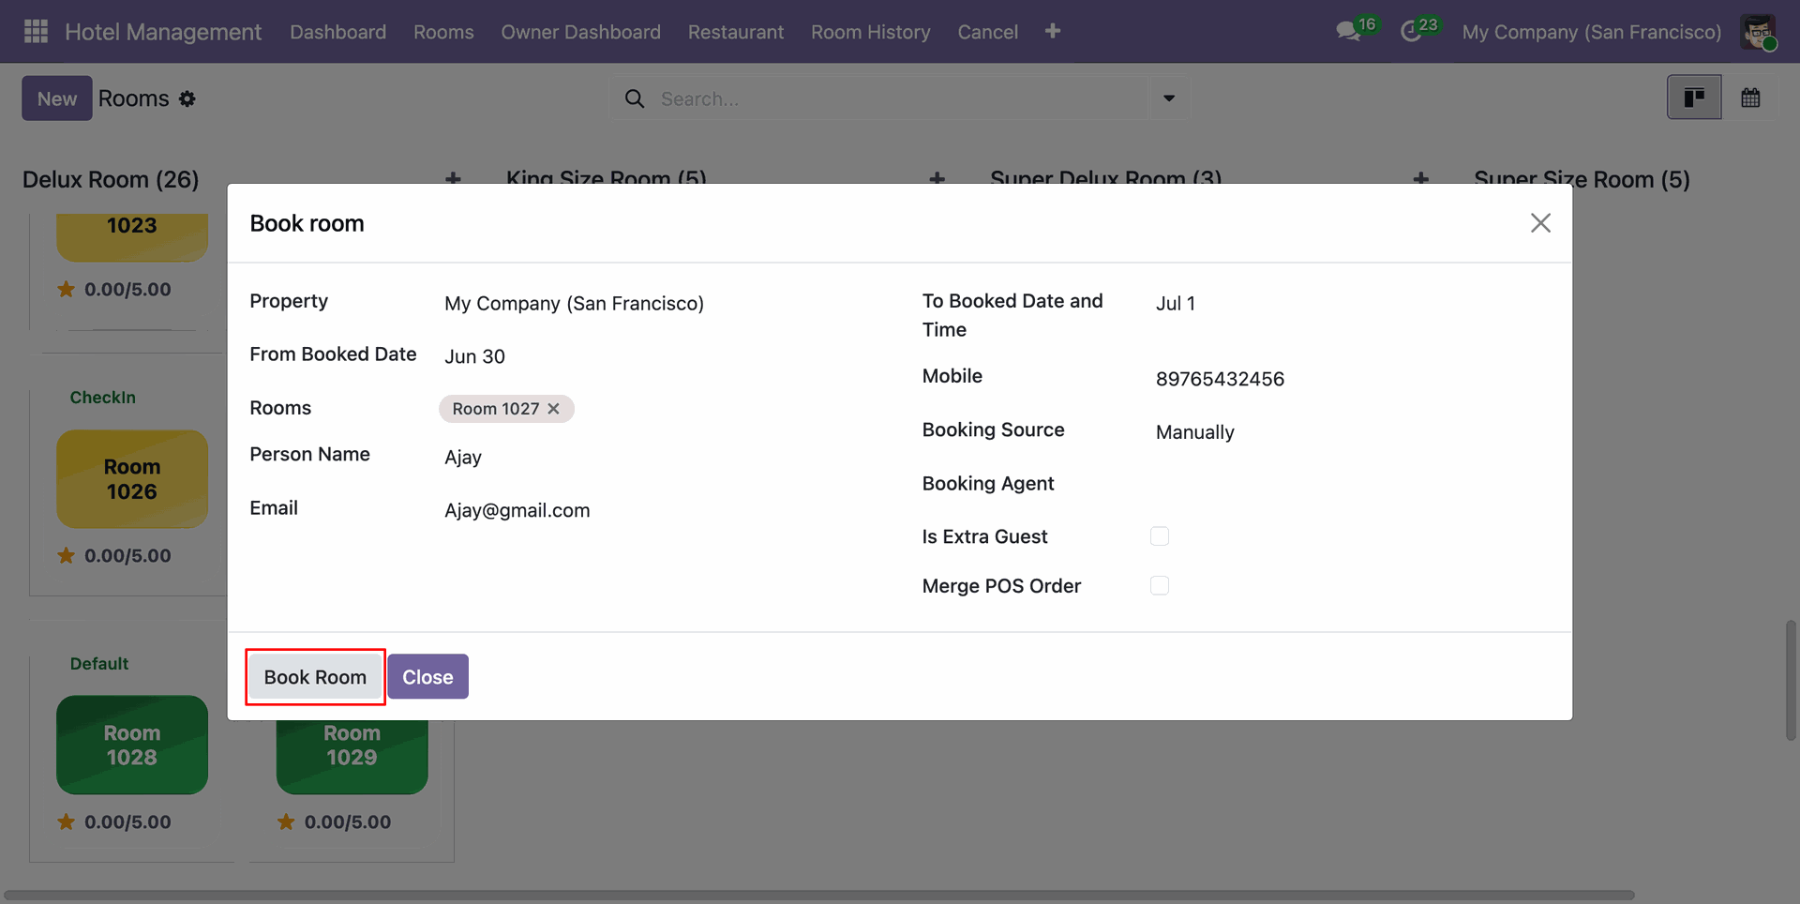
Task: Close the Book room dialog with X
Action: pos(1540,223)
